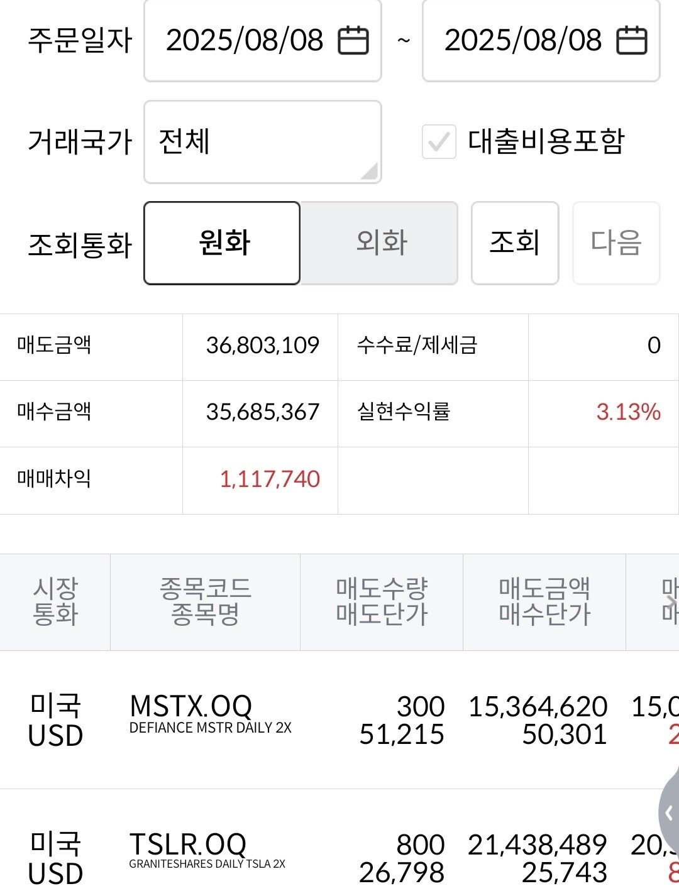Open the start date calendar icon
679x896 pixels.
click(353, 41)
